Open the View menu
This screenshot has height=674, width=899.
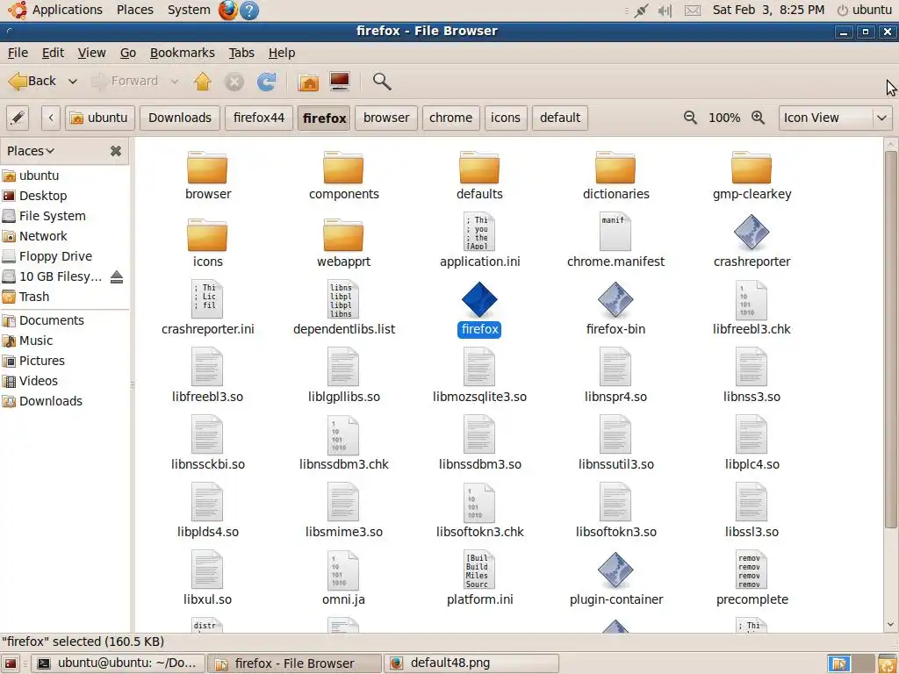point(91,53)
